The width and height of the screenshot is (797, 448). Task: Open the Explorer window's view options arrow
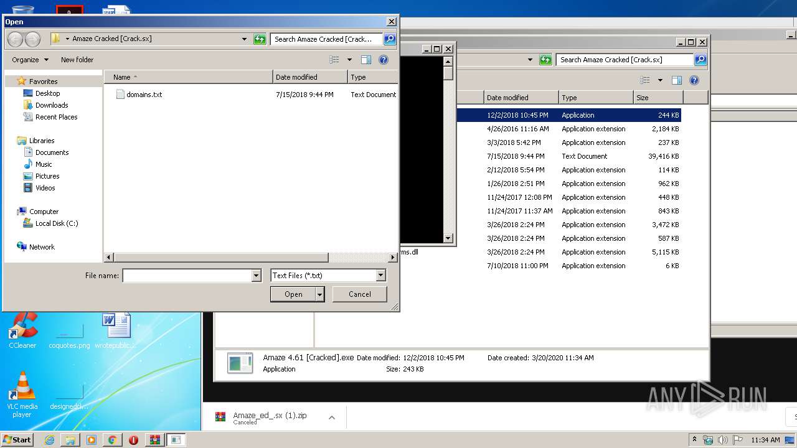pyautogui.click(x=660, y=80)
